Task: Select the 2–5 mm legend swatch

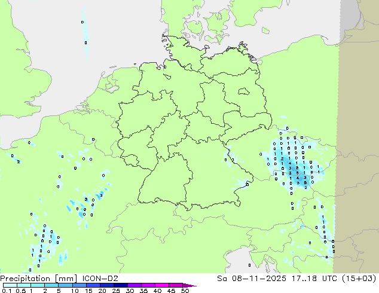Action: pos(51,285)
